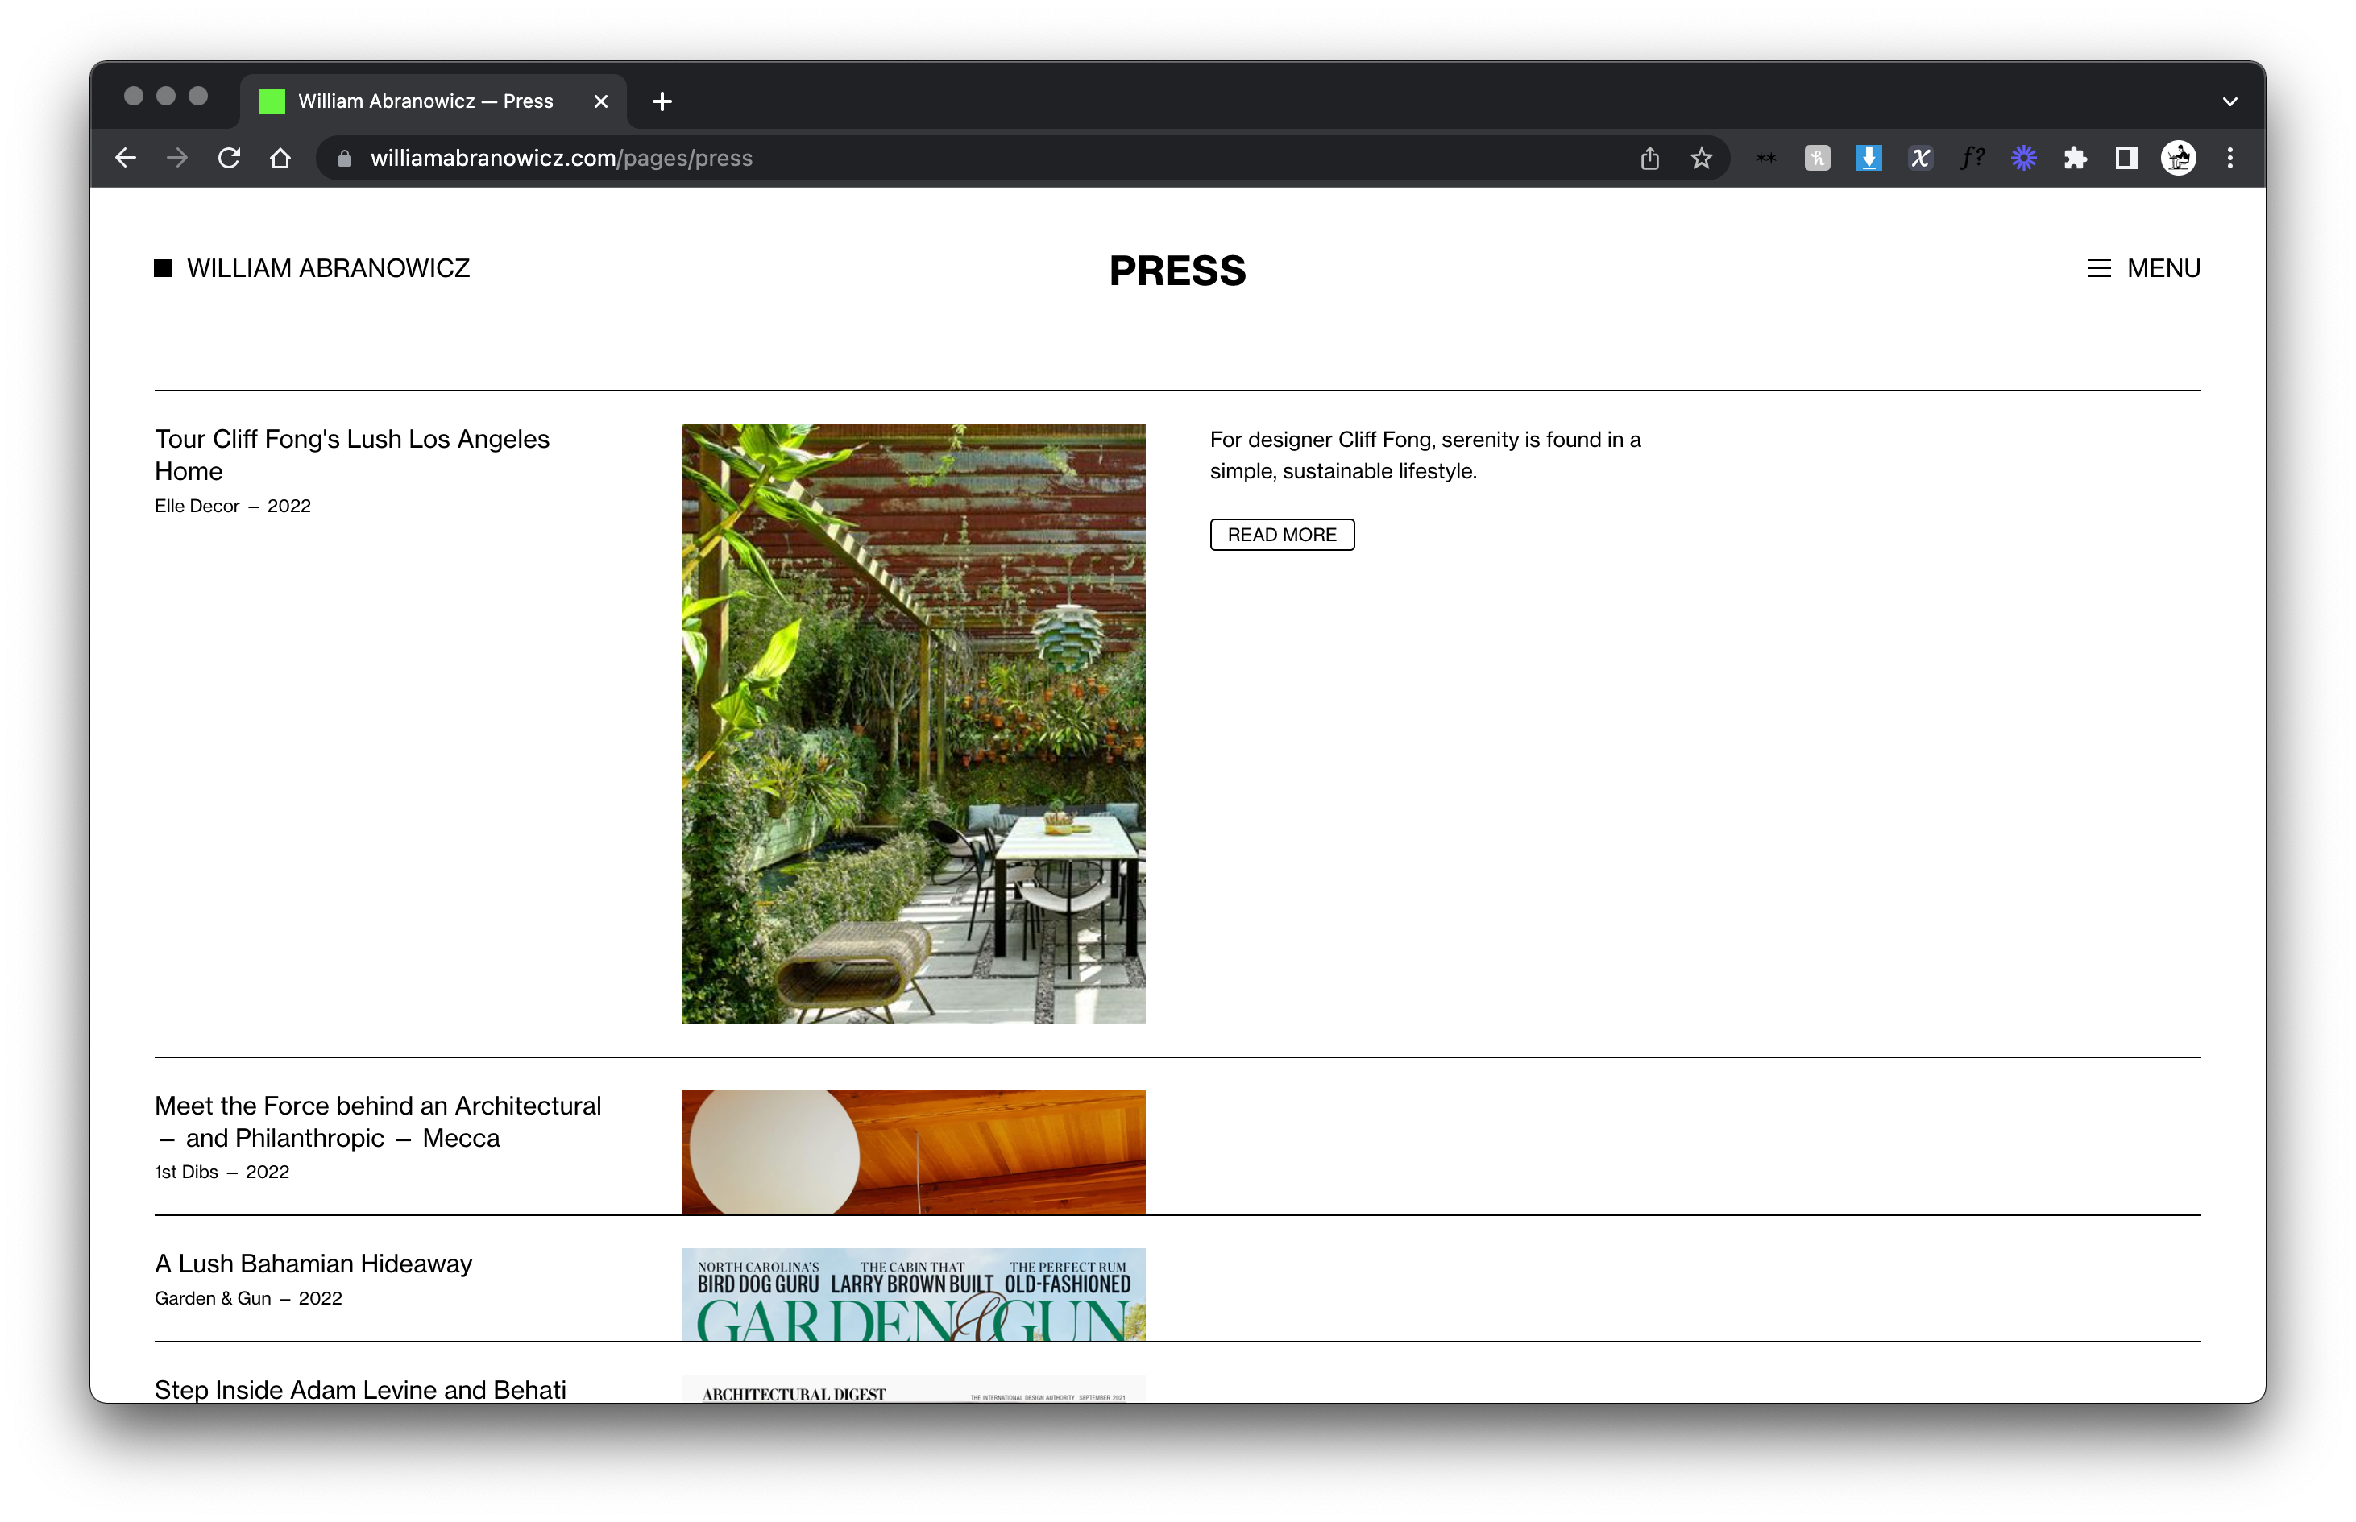Open the user profile avatar
The image size is (2356, 1522).
pos(2178,158)
